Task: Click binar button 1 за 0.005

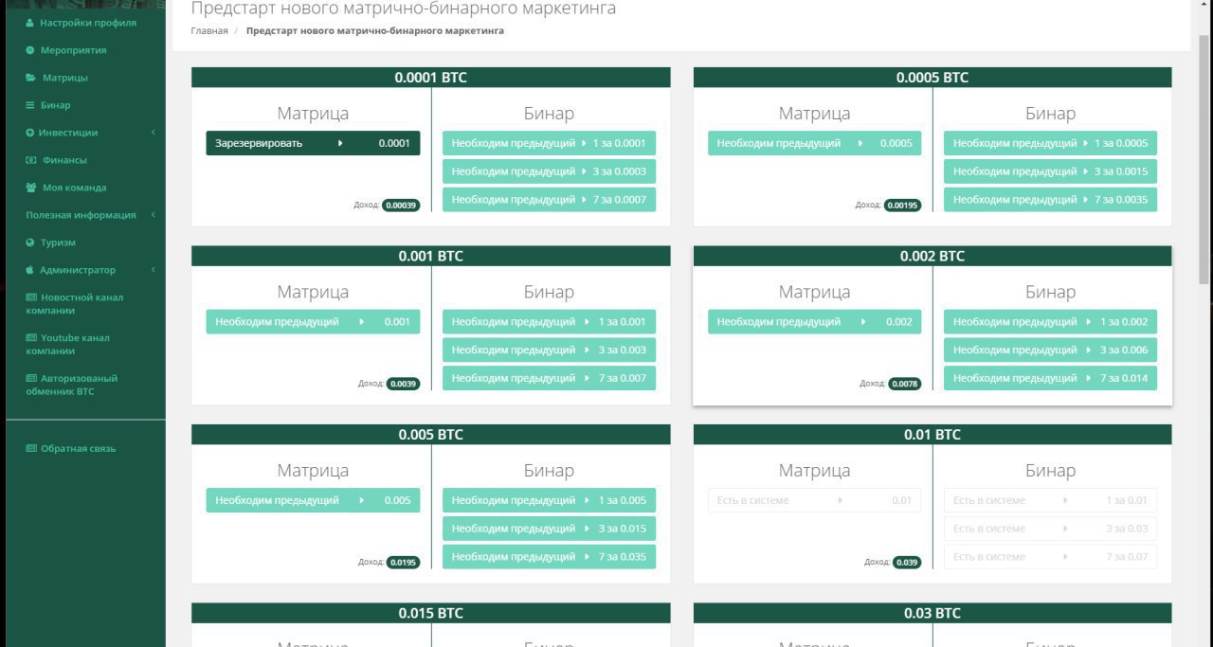Action: pyautogui.click(x=549, y=500)
